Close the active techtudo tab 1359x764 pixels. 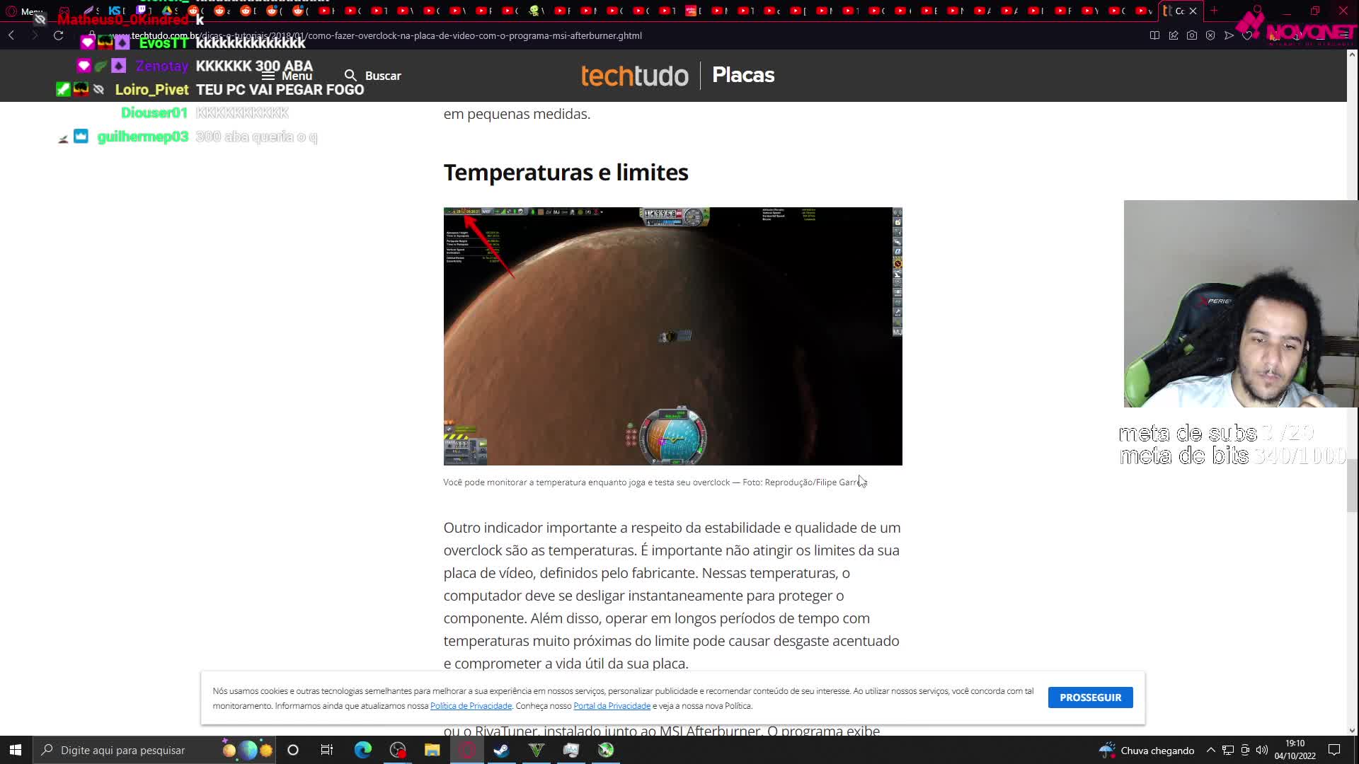1193,11
